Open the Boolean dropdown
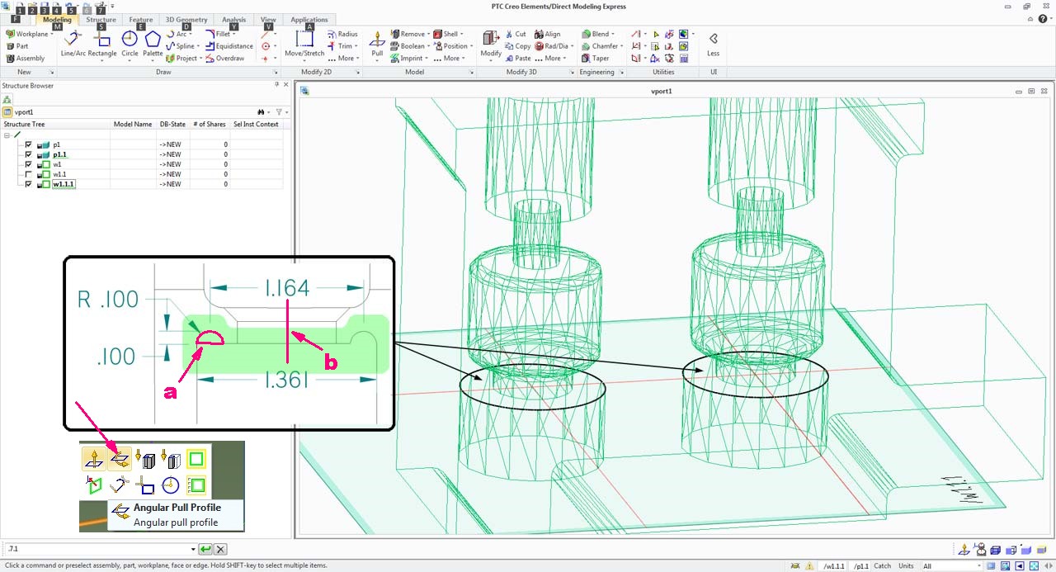1056x572 pixels. [x=429, y=46]
